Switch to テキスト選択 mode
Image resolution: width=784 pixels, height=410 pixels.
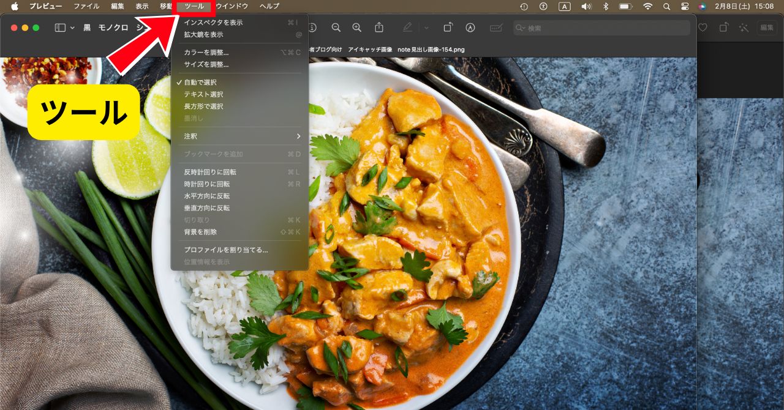(x=239, y=94)
